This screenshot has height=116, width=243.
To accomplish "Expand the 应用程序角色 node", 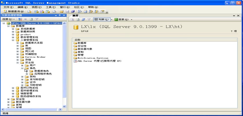I will [x=27, y=74].
